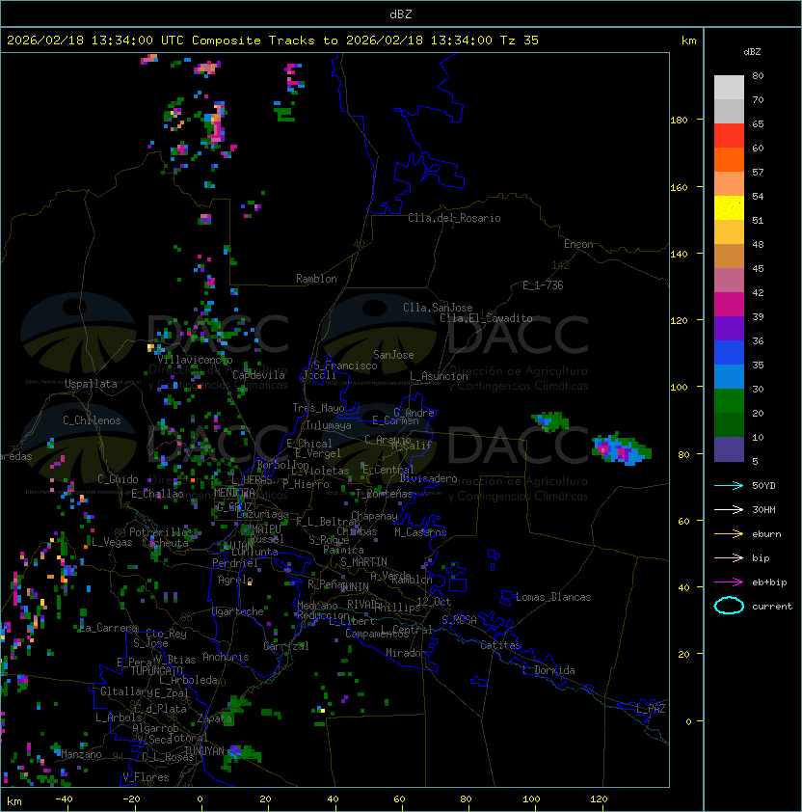Screen dimensions: 802x812
Task: Click the 'Divisadero' place label
Action: pyautogui.click(x=428, y=478)
